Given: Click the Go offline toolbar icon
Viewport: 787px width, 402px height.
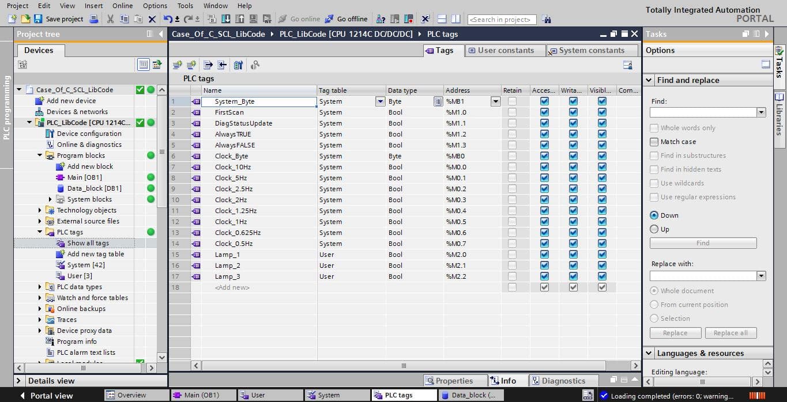Looking at the screenshot, I should click(329, 19).
